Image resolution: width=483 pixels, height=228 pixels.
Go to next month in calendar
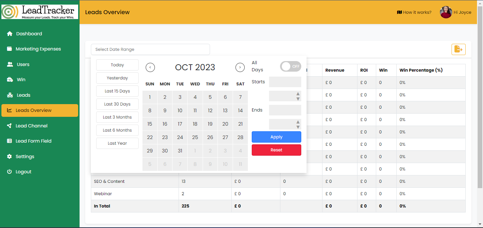pyautogui.click(x=240, y=67)
